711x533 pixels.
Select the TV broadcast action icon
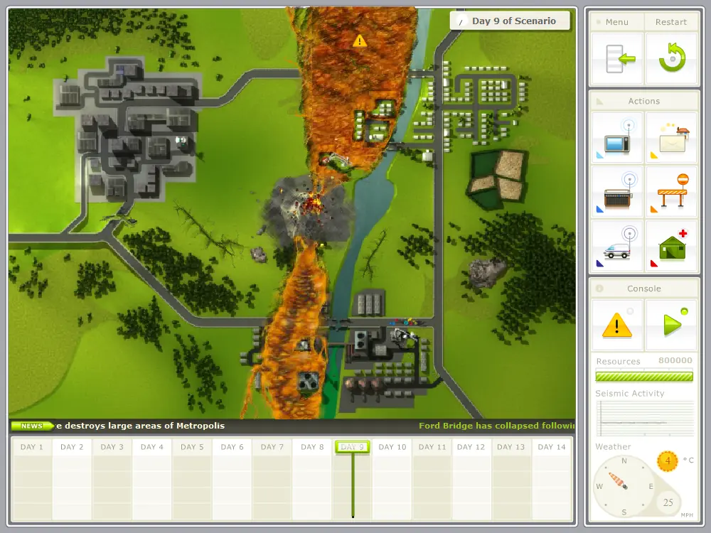pos(617,138)
